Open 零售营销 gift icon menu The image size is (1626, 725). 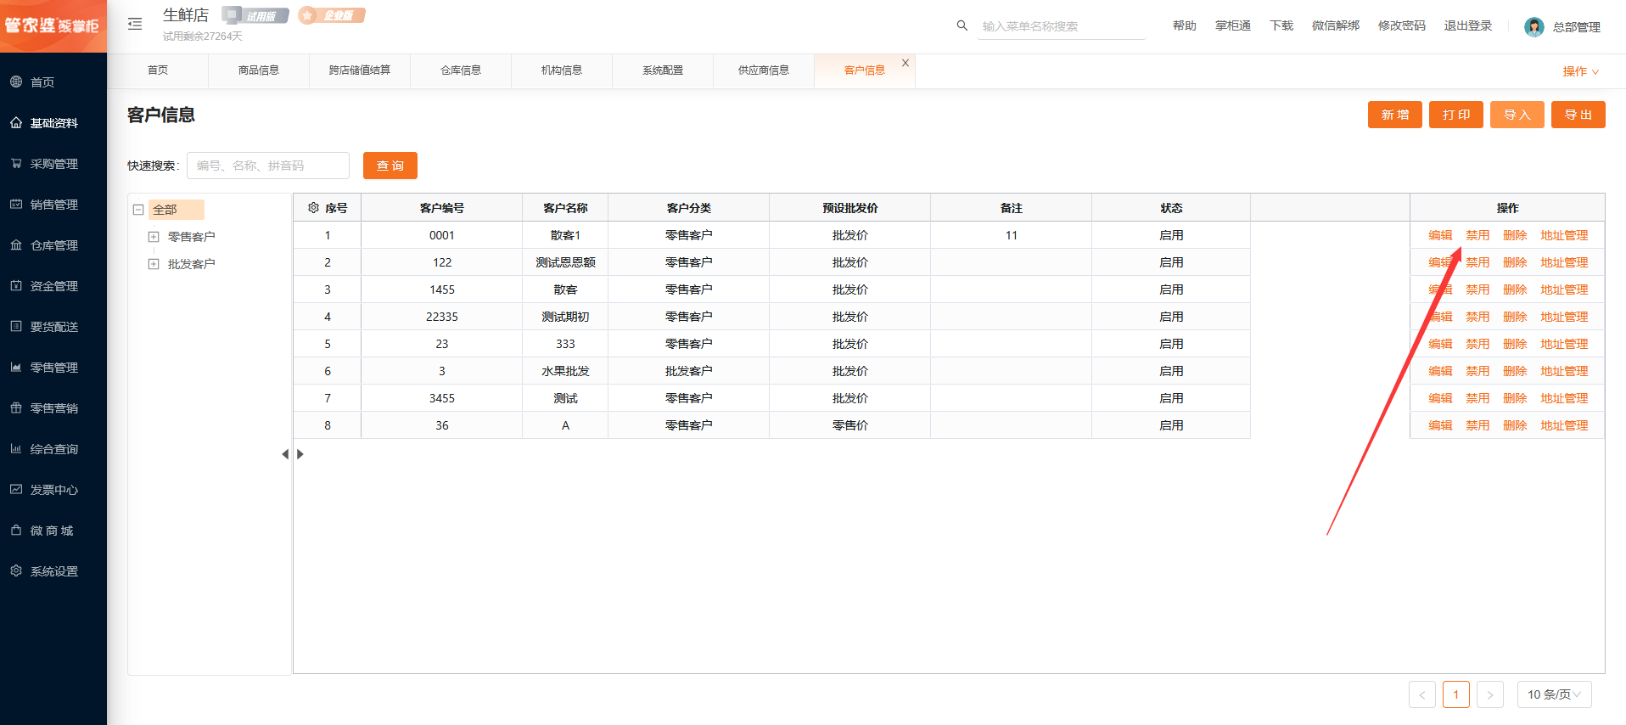click(16, 407)
